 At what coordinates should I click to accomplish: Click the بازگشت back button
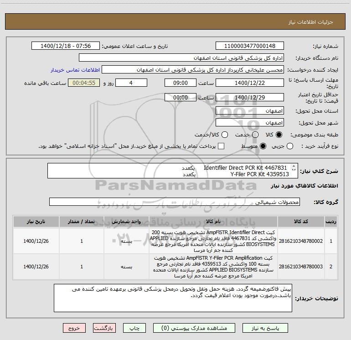(104, 328)
